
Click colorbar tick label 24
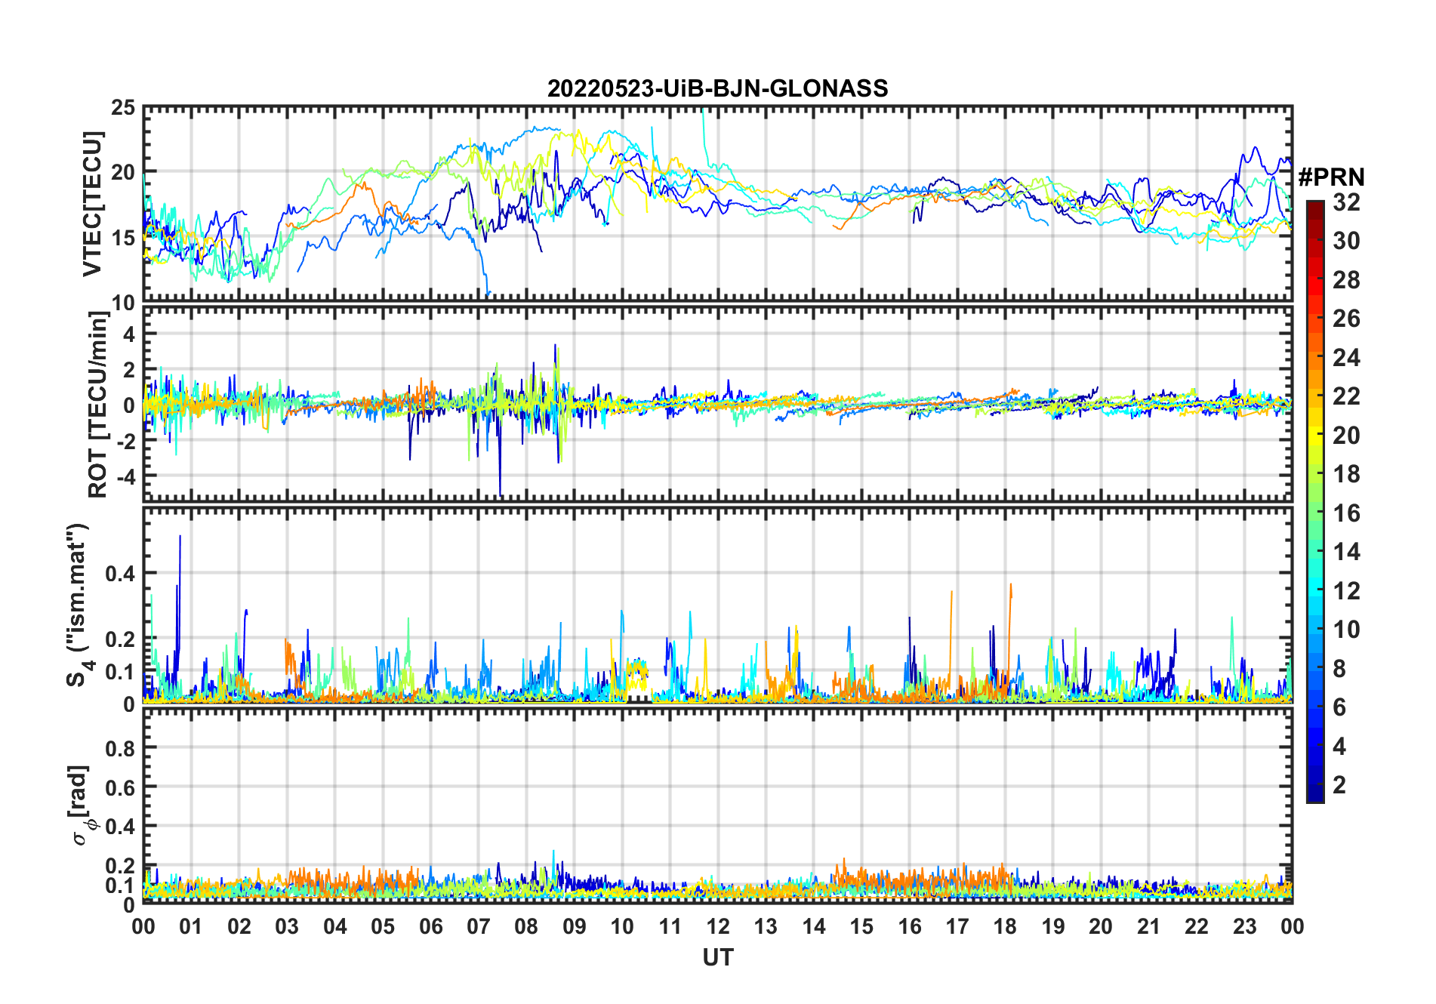pyautogui.click(x=1346, y=357)
